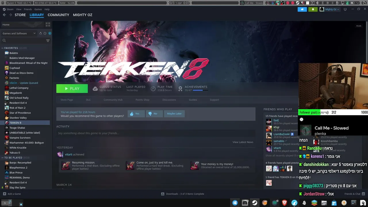This screenshot has height=207, width=368.
Task: Open the Steam menu
Action: tap(10, 9)
